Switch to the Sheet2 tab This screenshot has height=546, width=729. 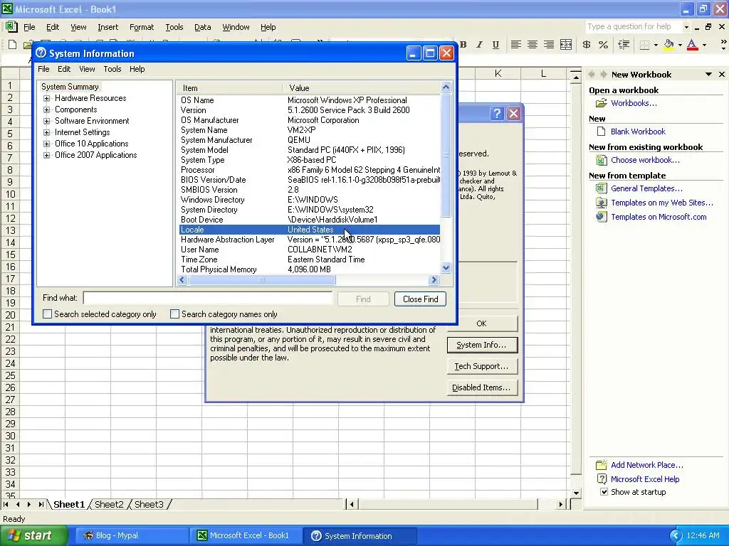coord(109,504)
